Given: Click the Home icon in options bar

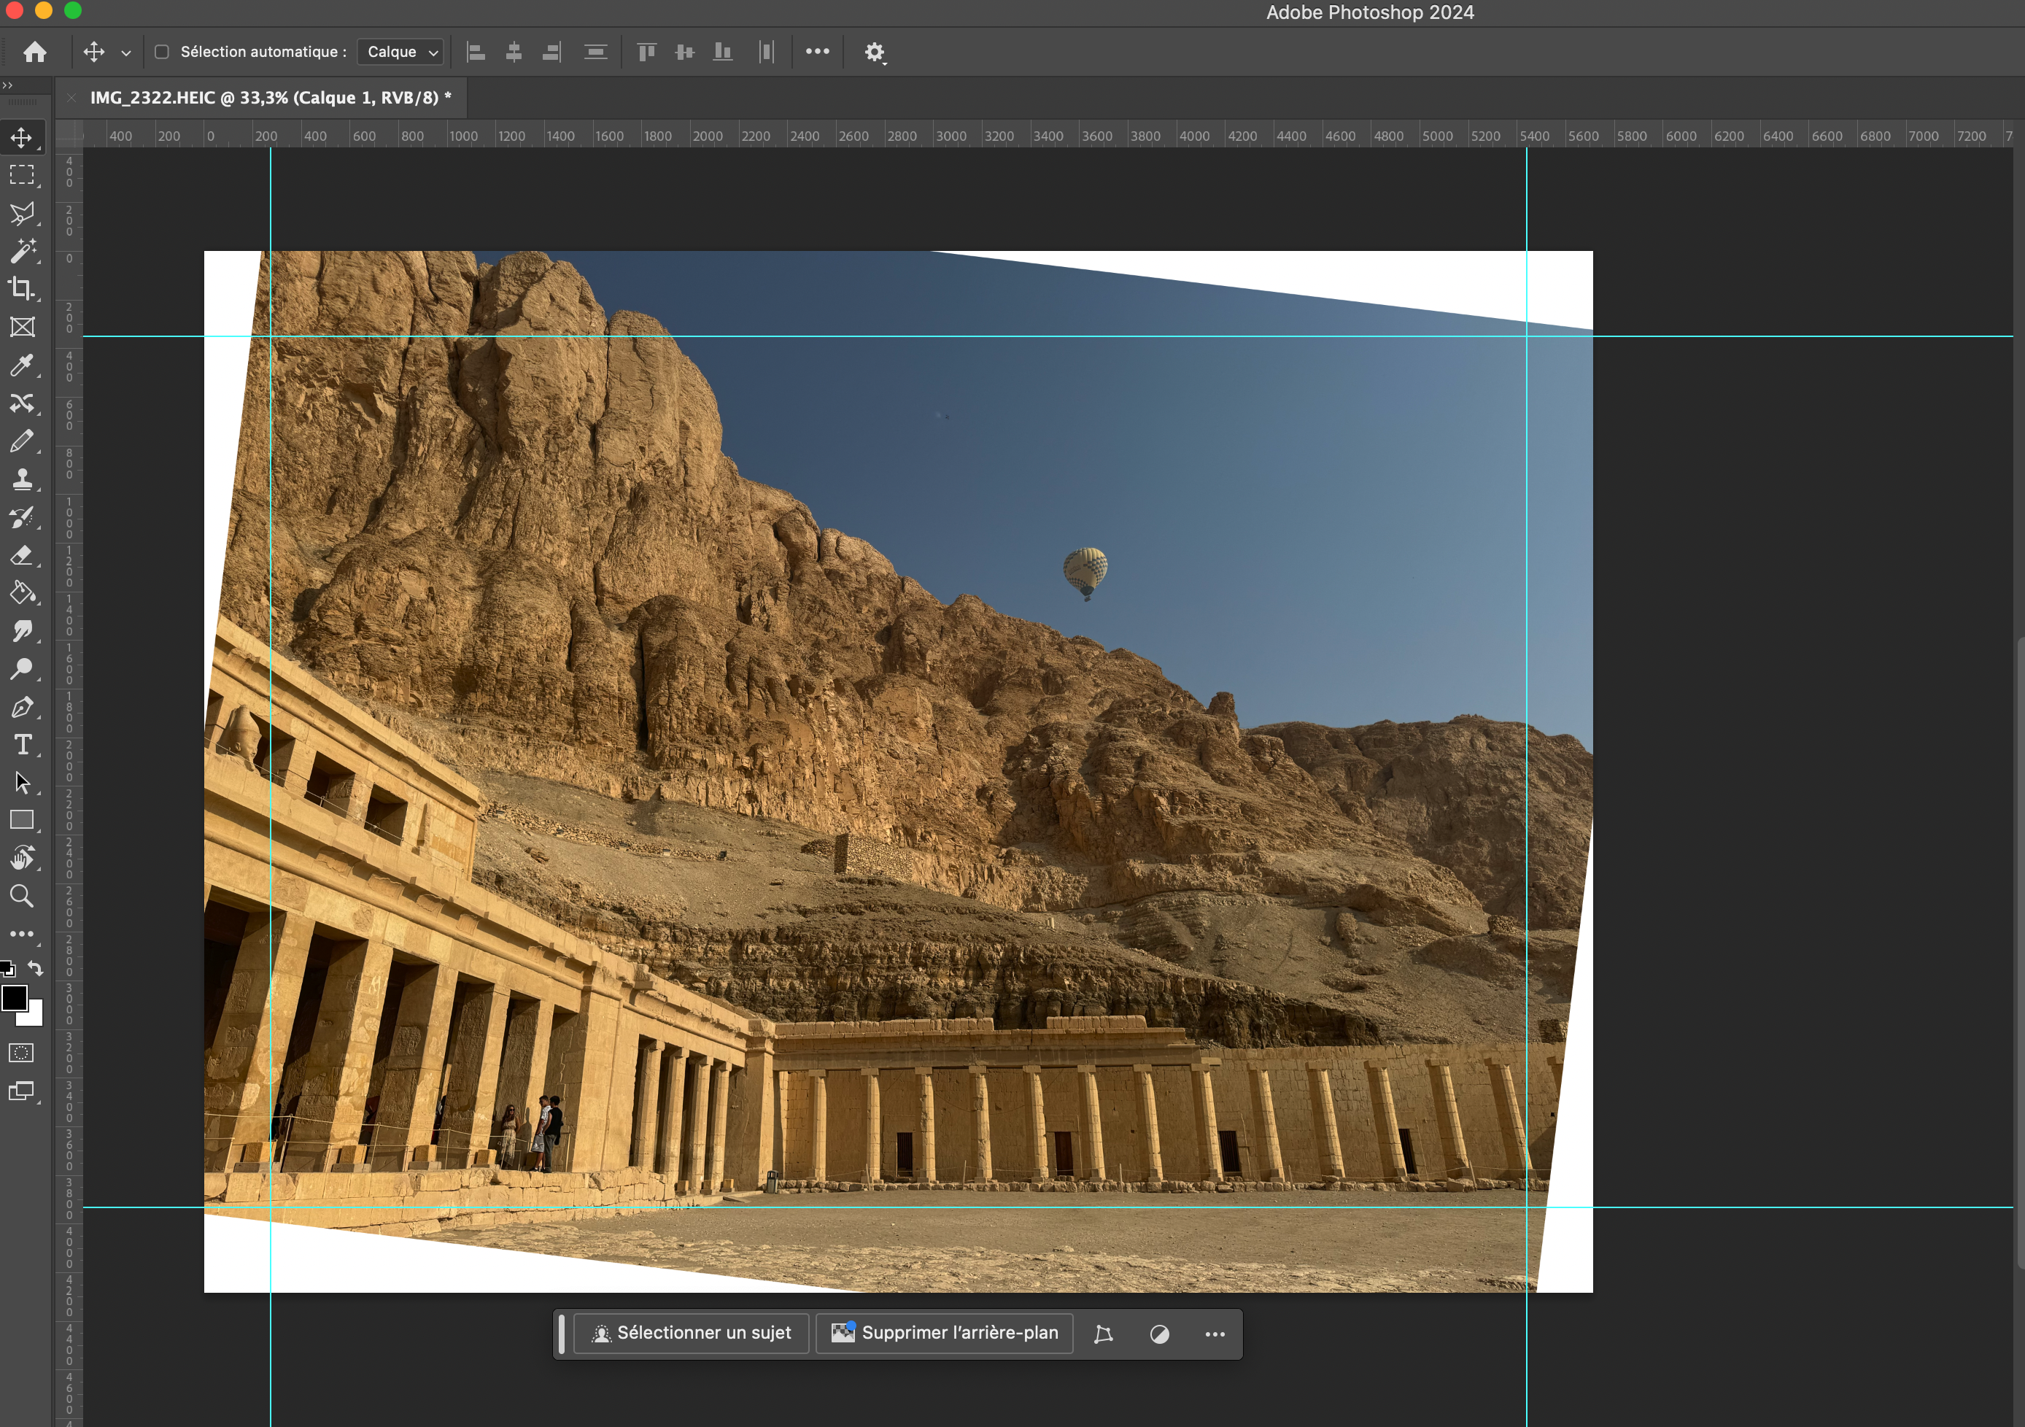Looking at the screenshot, I should 35,52.
